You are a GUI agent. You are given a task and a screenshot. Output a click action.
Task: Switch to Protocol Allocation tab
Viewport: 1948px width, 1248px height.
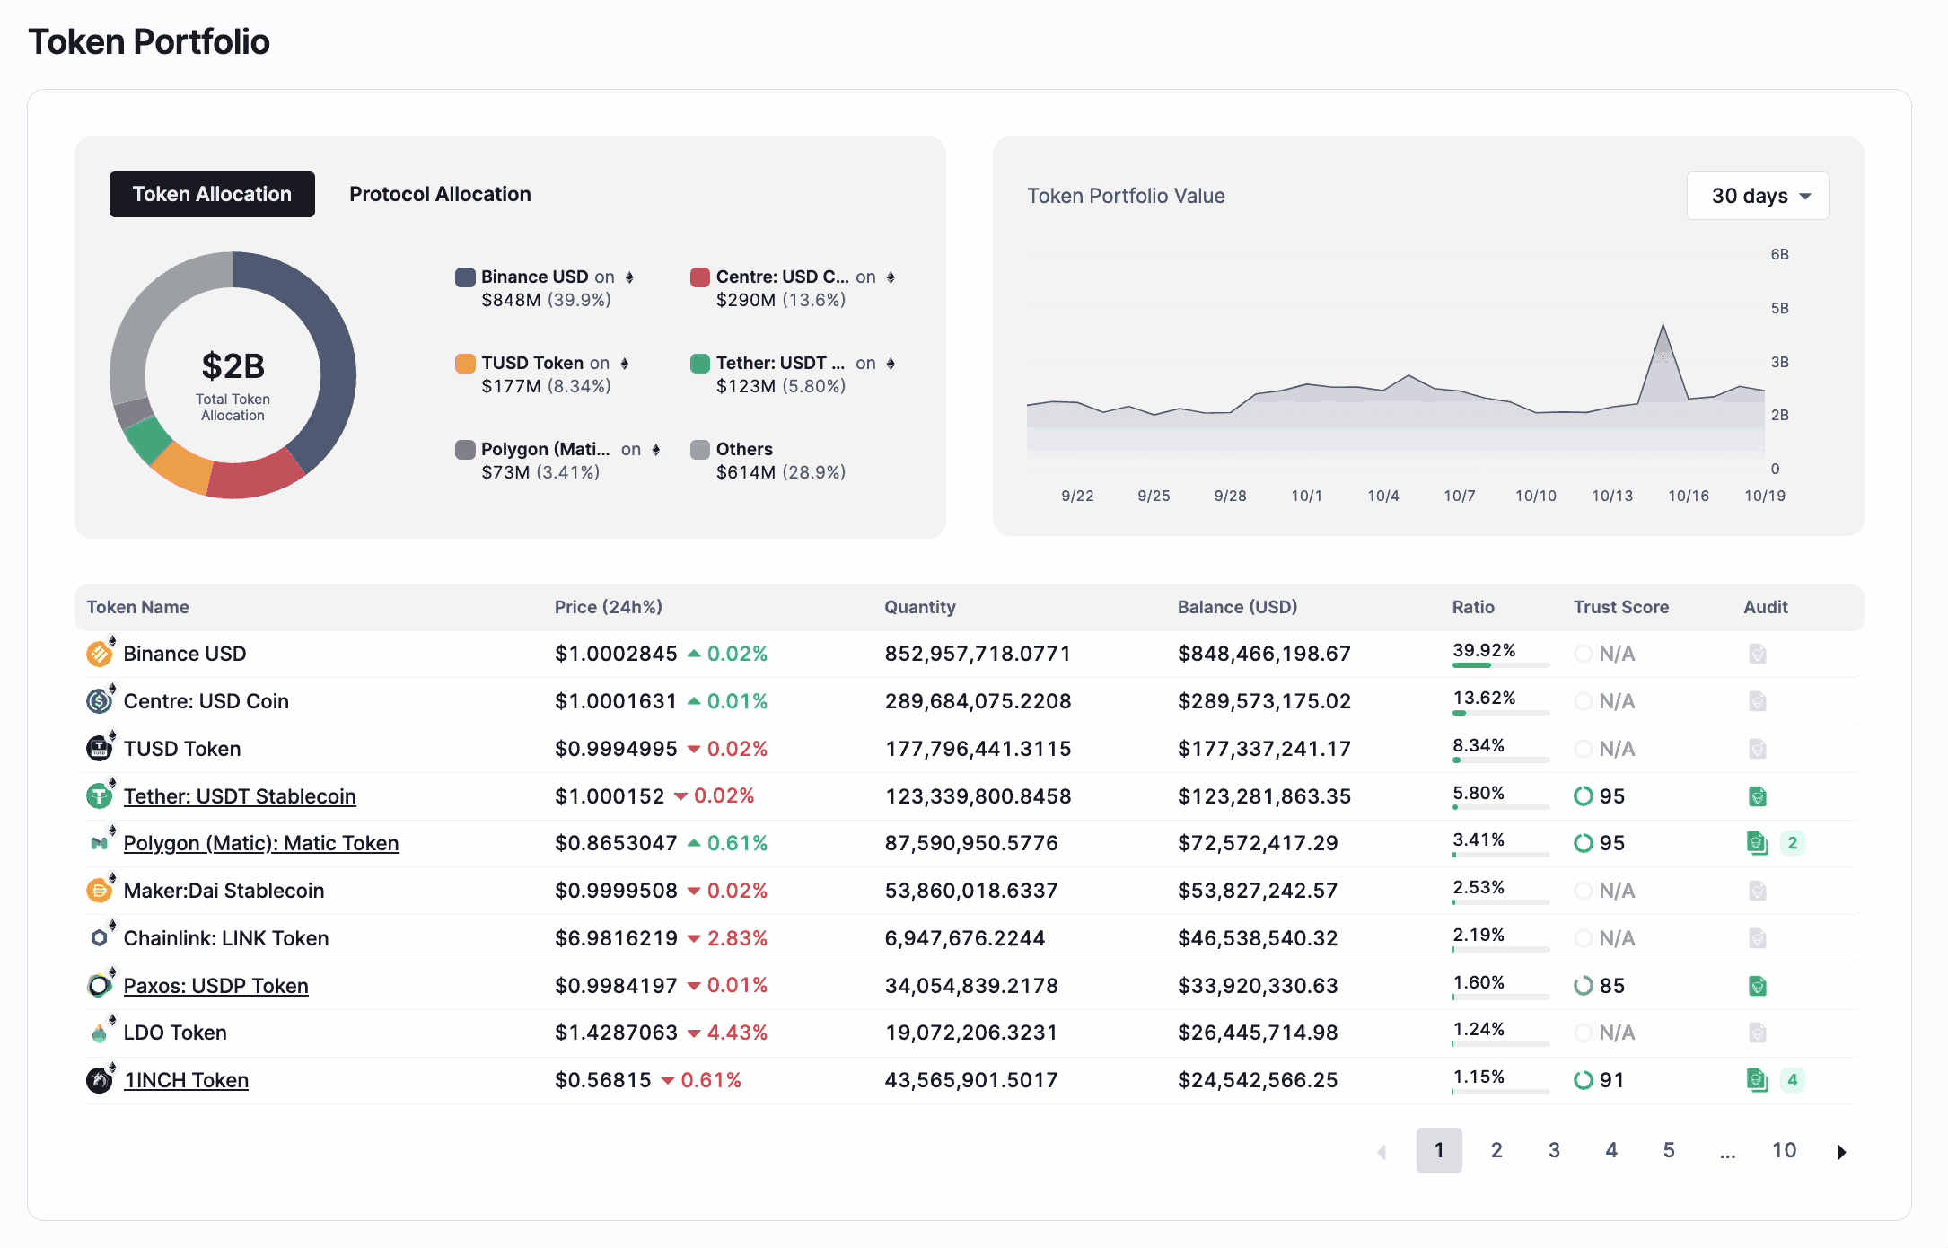[x=440, y=194]
